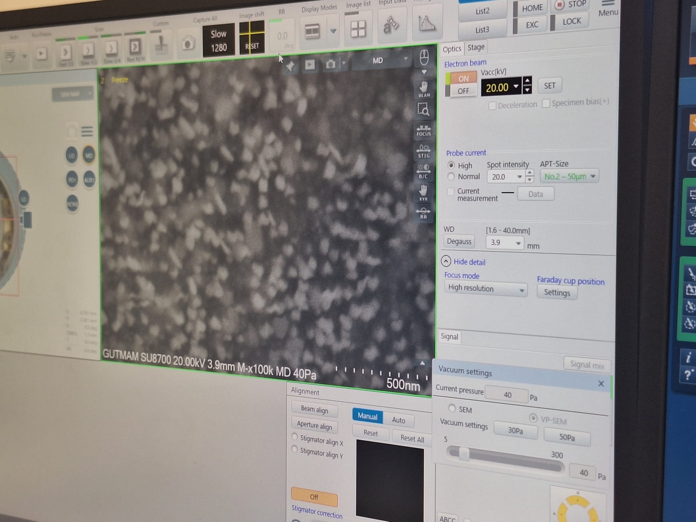Switch to the Optics tab
Image resolution: width=696 pixels, height=522 pixels.
pyautogui.click(x=452, y=49)
